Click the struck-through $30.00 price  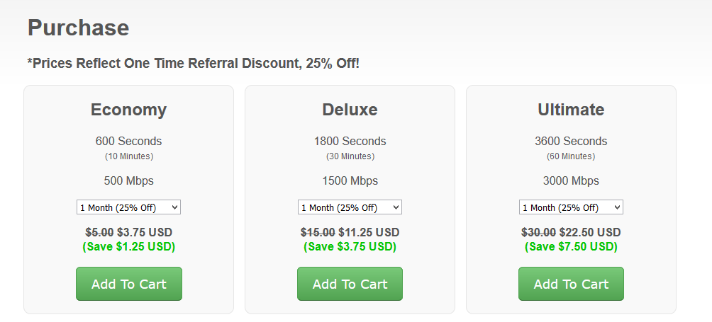[x=538, y=232]
